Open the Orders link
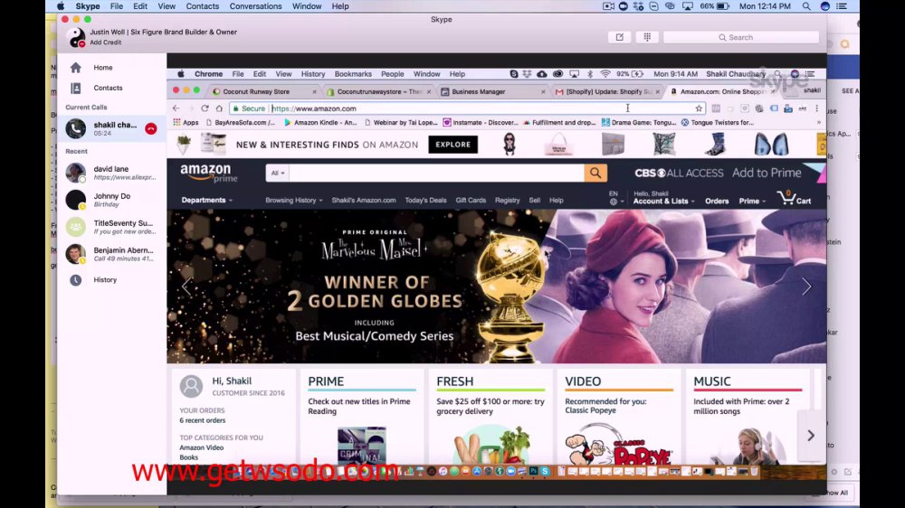The image size is (905, 508). click(x=716, y=201)
